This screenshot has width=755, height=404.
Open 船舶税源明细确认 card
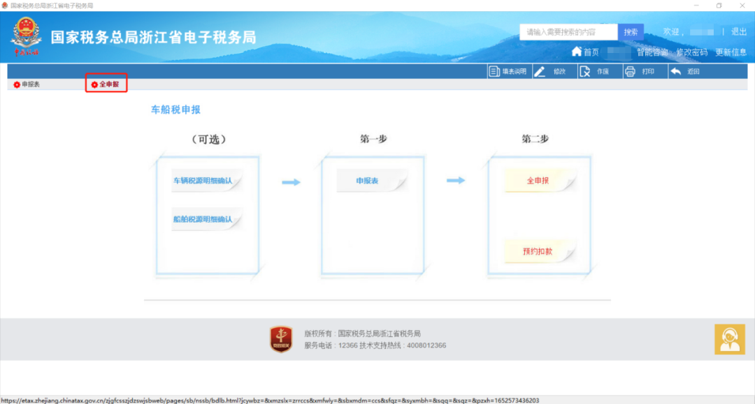coord(206,219)
